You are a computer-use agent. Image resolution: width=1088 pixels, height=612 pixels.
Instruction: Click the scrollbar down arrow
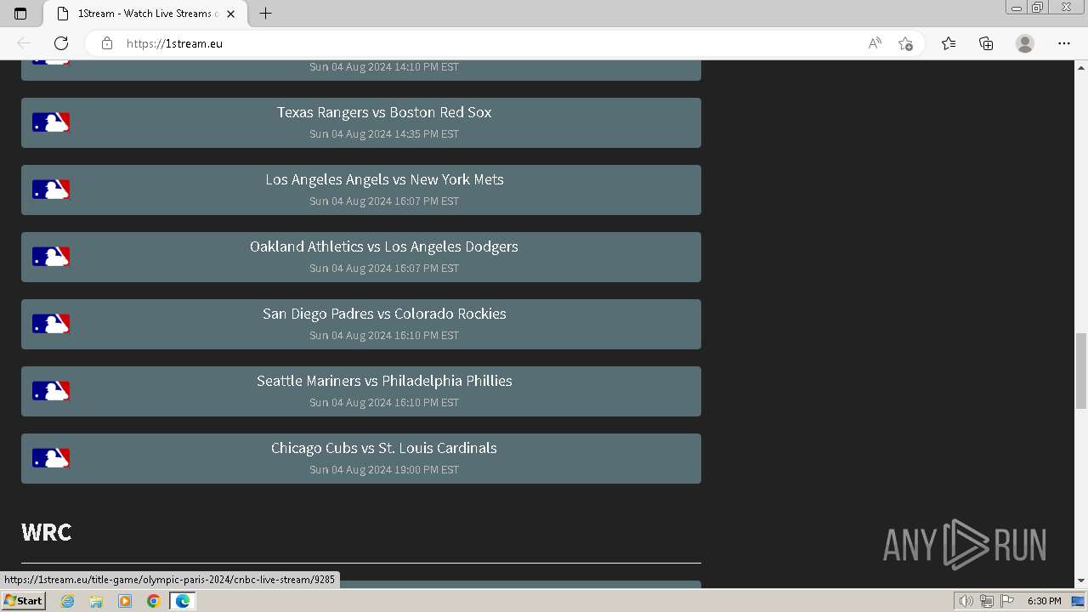1081,581
